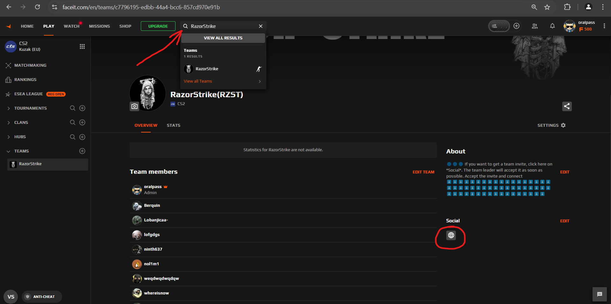611x304 pixels.
Task: Create a tournament with the plus icon
Action: click(82, 108)
